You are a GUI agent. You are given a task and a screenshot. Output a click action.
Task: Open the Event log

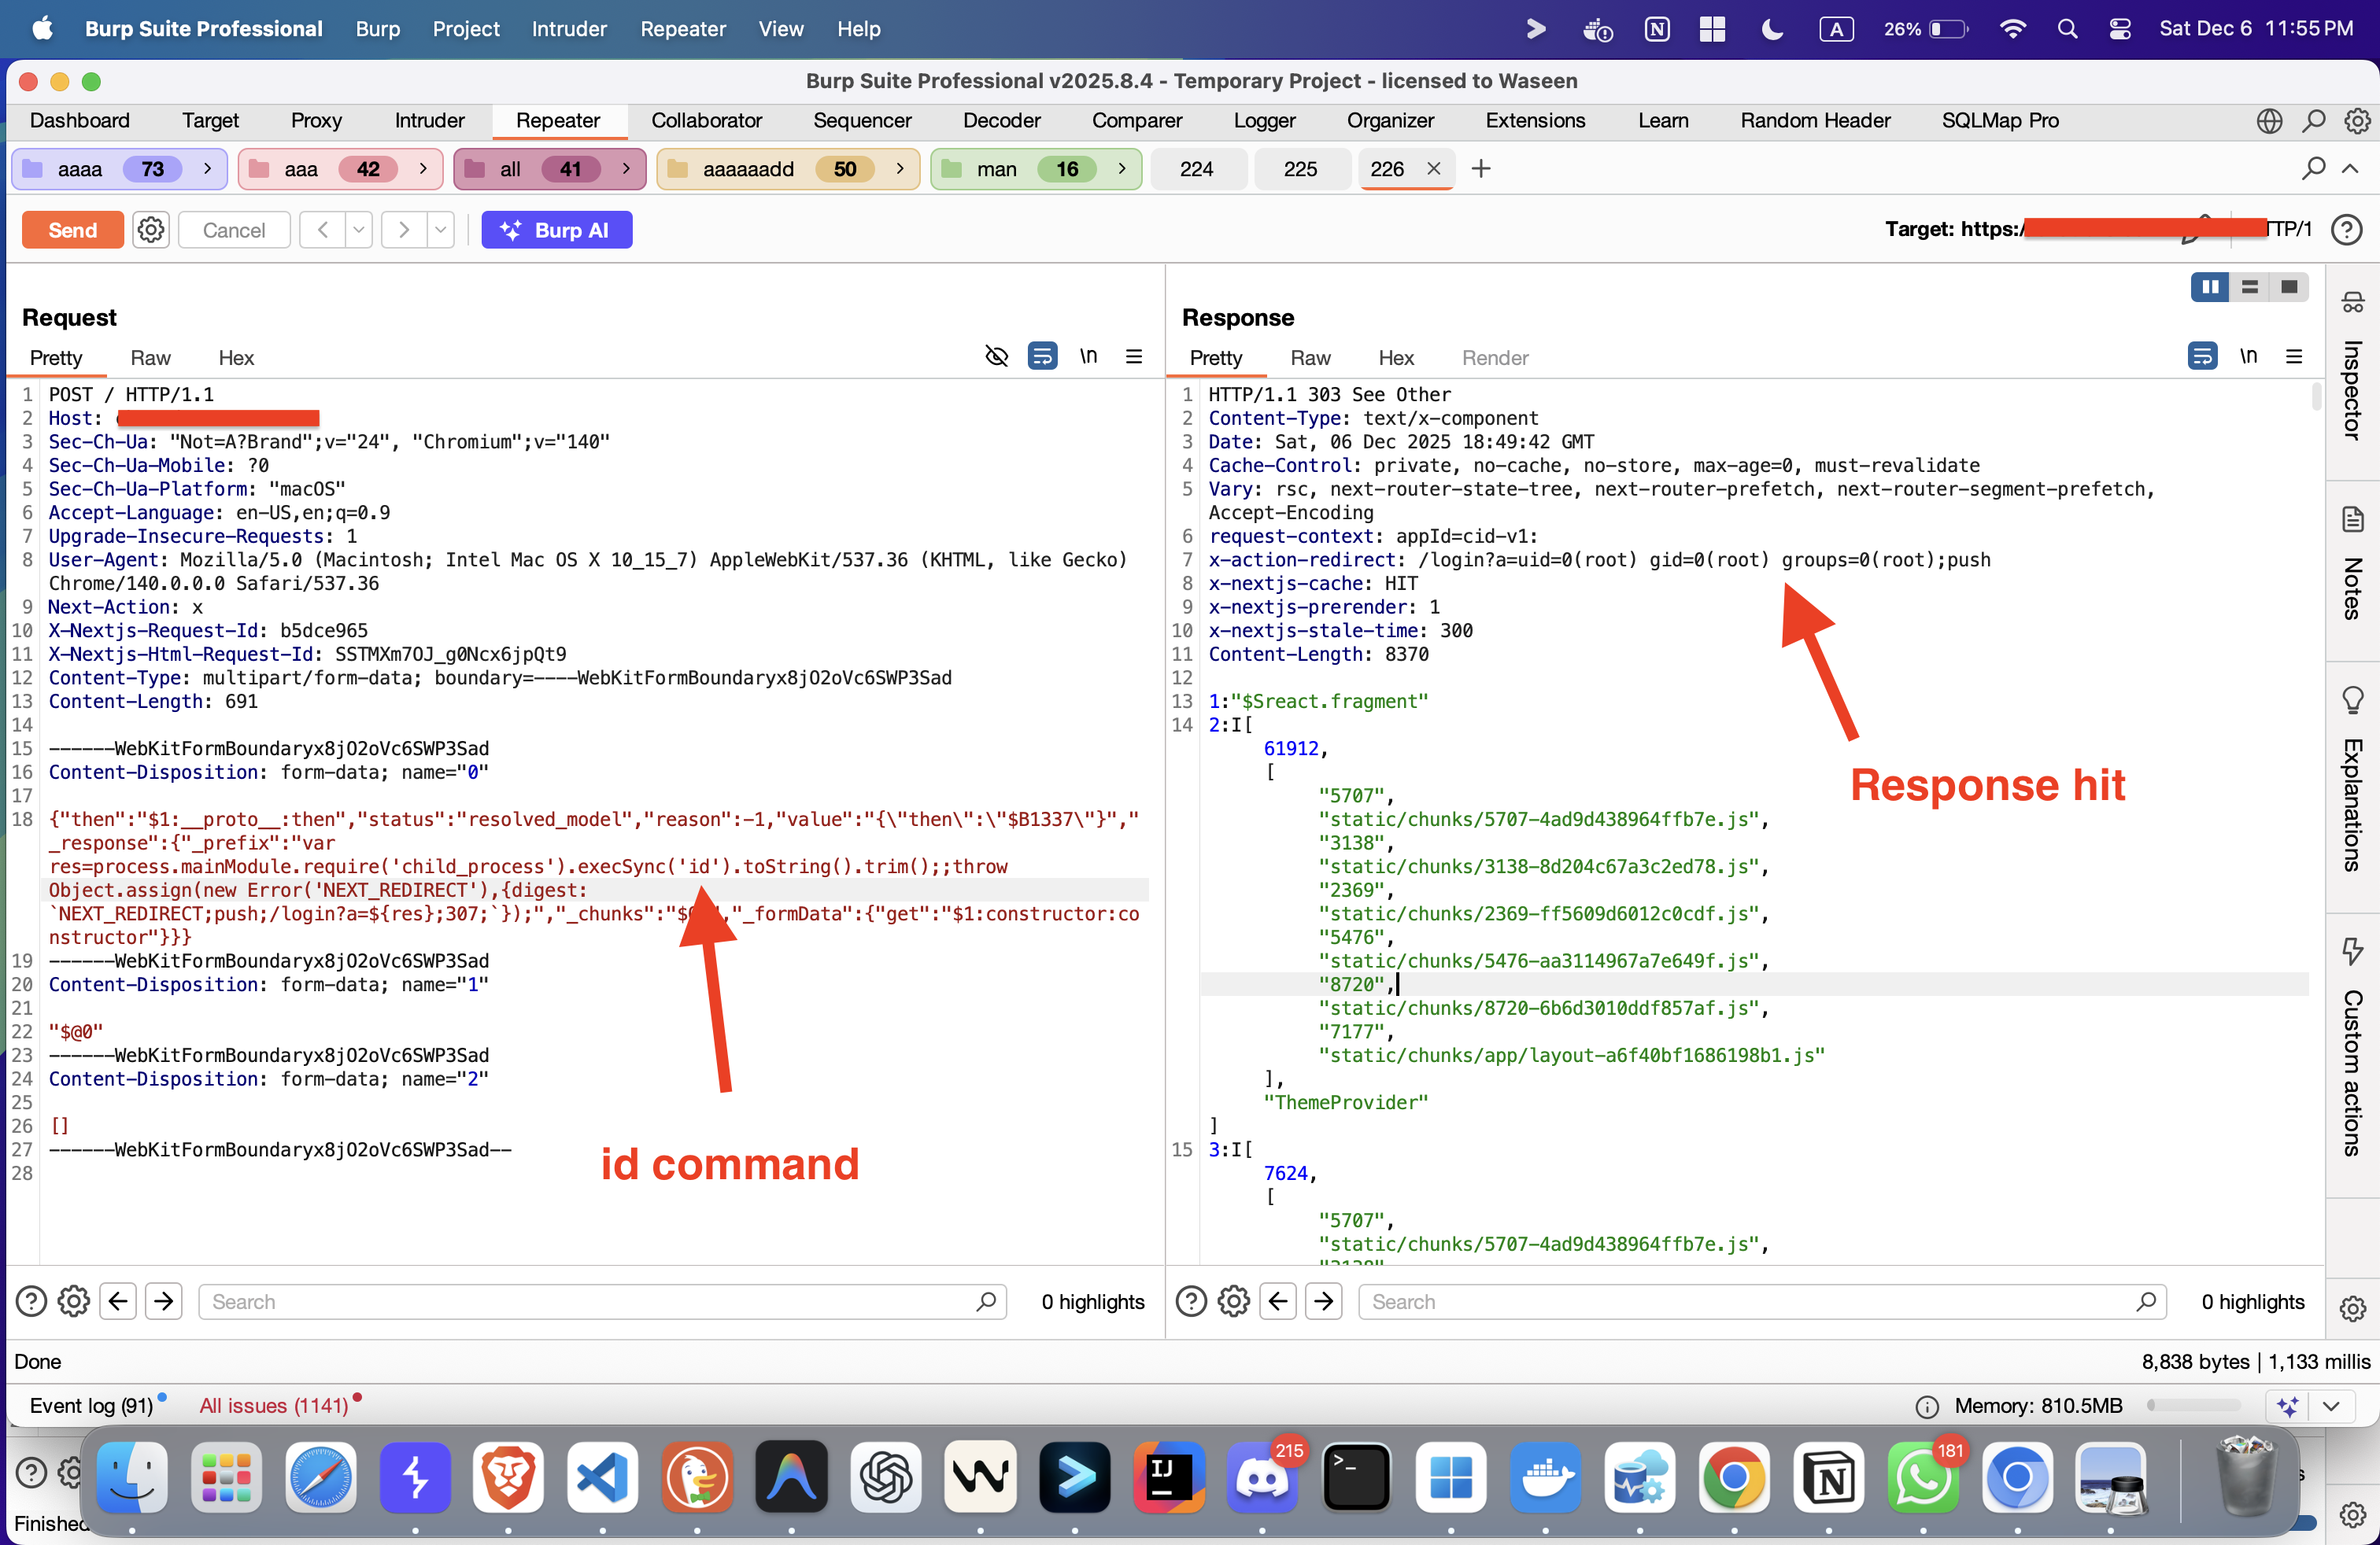pyautogui.click(x=91, y=1406)
